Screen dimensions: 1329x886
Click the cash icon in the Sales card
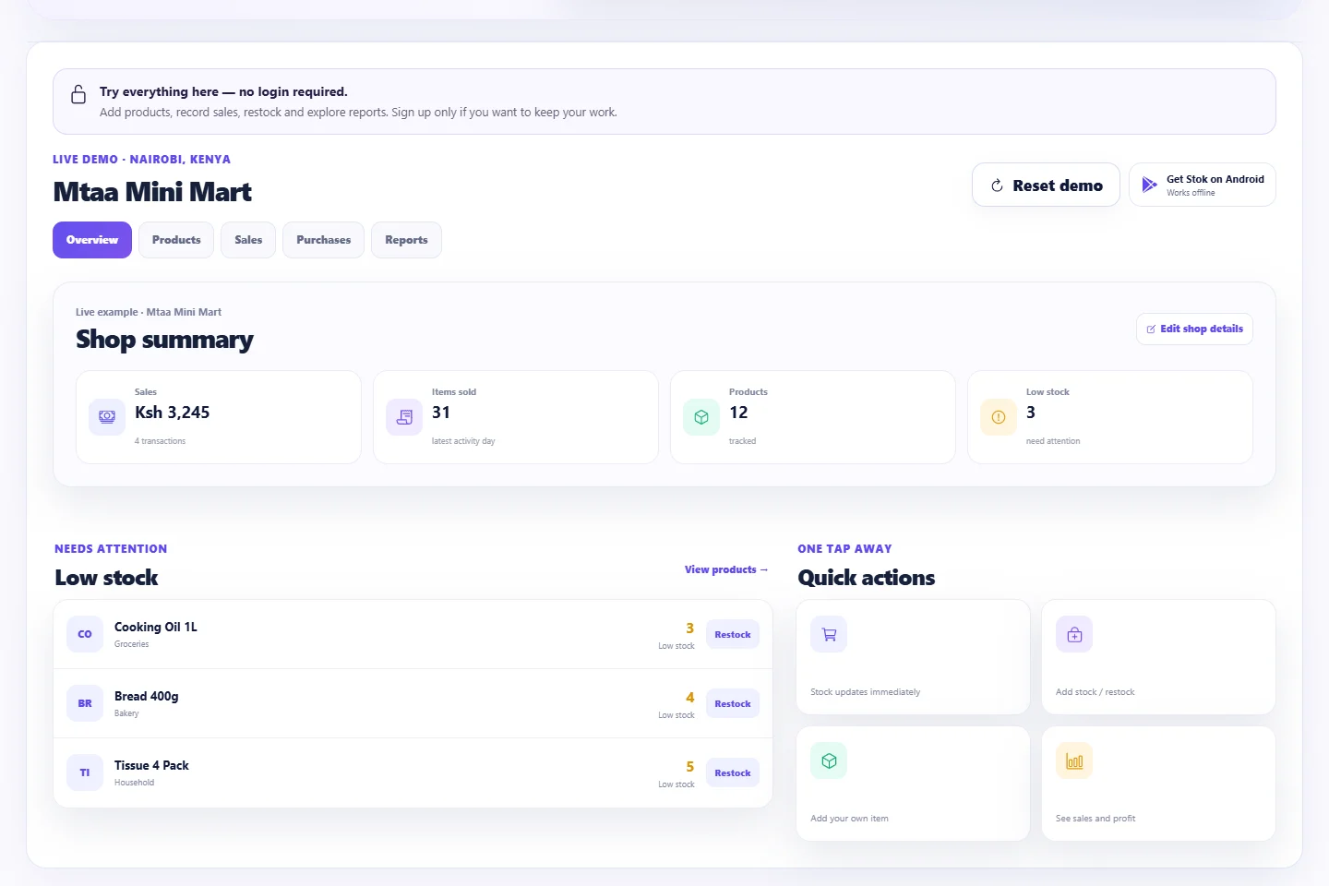click(x=107, y=417)
